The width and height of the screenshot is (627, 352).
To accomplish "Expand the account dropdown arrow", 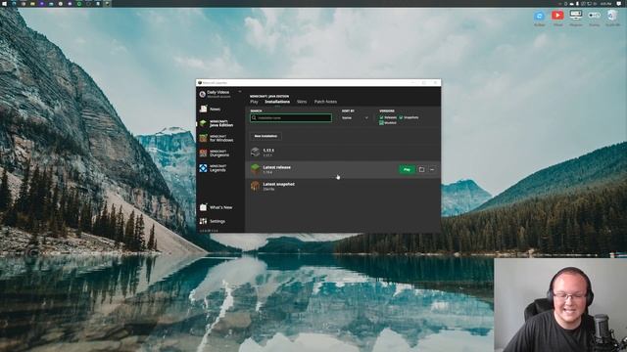I will click(239, 92).
